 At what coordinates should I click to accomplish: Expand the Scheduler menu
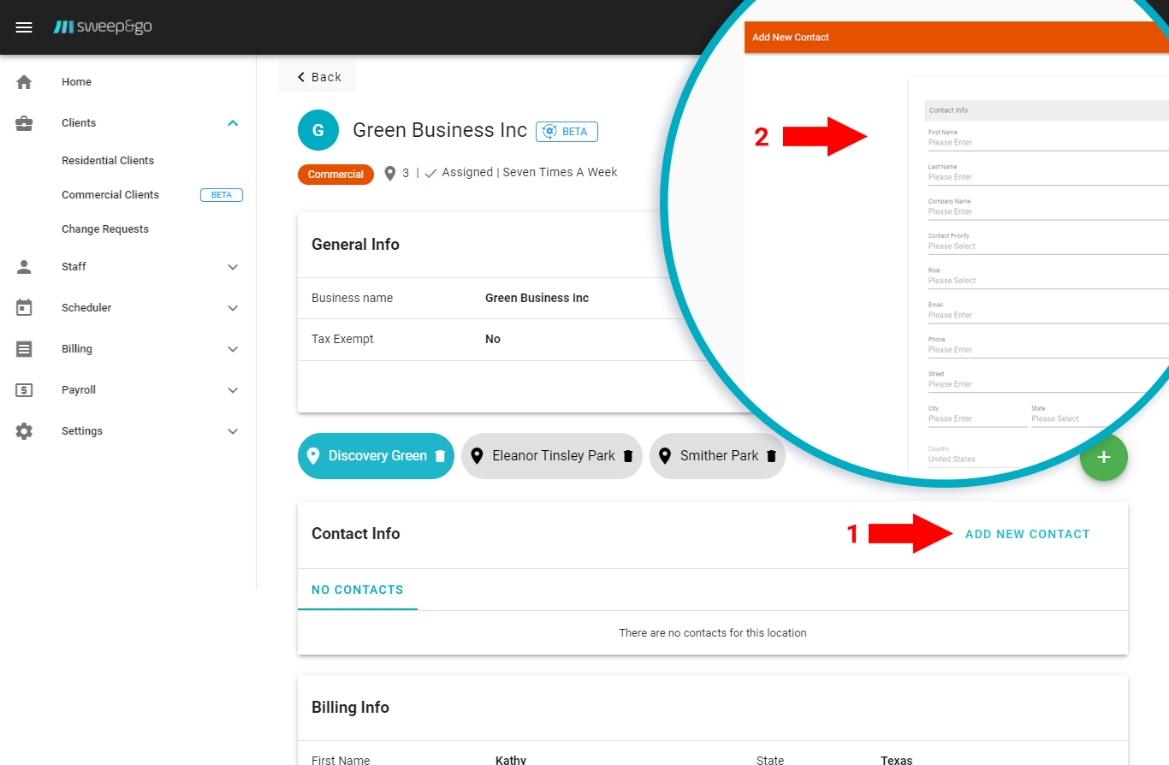click(x=232, y=308)
